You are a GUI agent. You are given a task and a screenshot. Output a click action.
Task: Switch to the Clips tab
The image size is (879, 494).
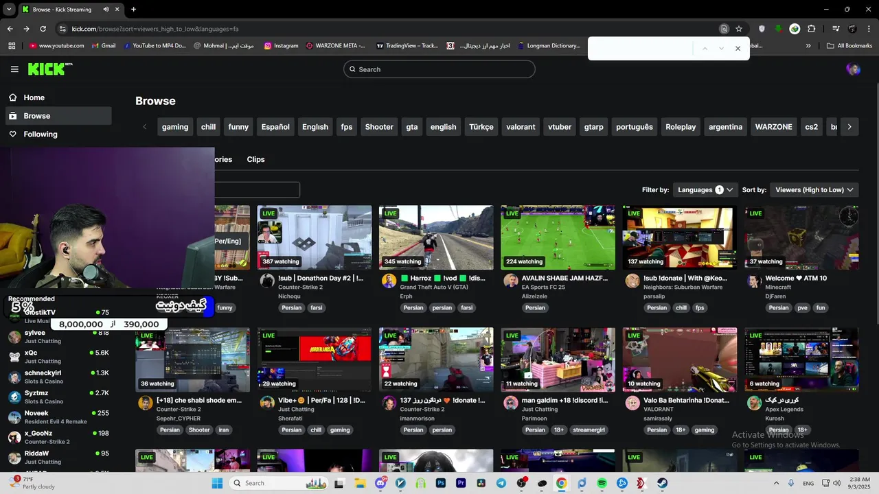pos(255,159)
